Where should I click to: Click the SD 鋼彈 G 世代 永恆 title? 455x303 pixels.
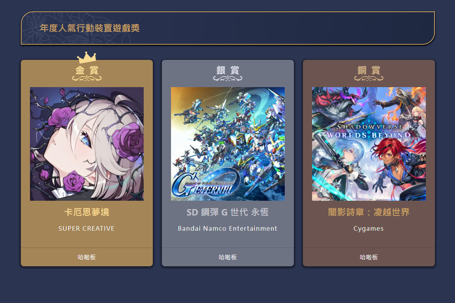(228, 212)
